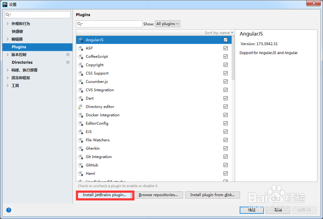Image resolution: width=323 pixels, height=219 pixels.
Task: Click the CSS Support plugin icon
Action: click(x=81, y=74)
